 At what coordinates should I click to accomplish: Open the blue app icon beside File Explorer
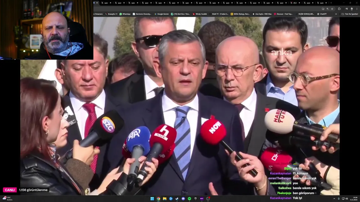pyautogui.click(x=171, y=199)
